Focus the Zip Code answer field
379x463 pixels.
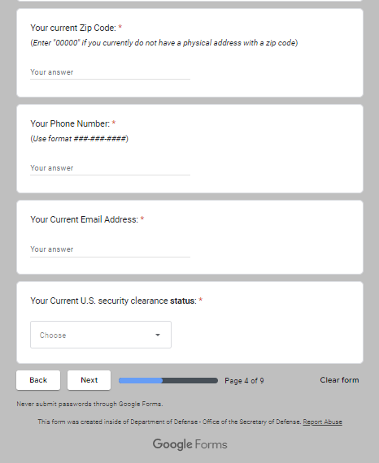(x=110, y=72)
